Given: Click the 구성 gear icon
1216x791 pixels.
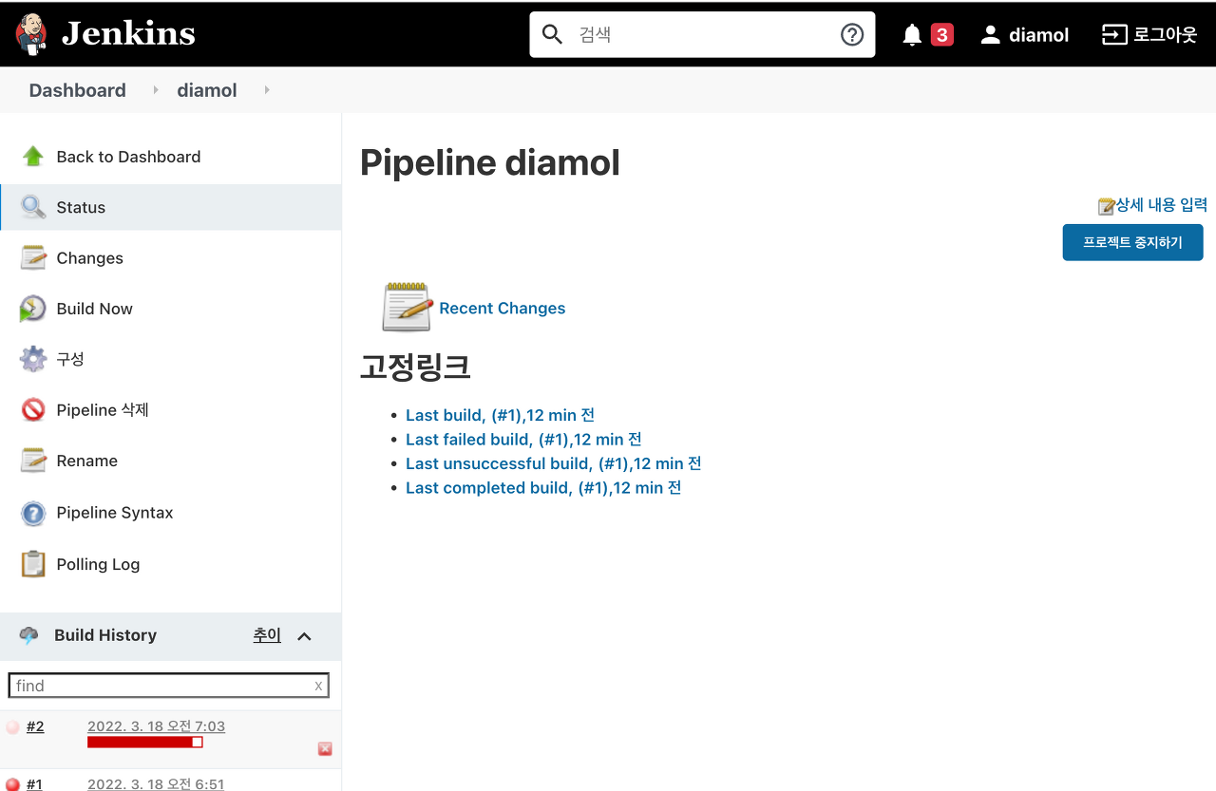Looking at the screenshot, I should [x=33, y=359].
